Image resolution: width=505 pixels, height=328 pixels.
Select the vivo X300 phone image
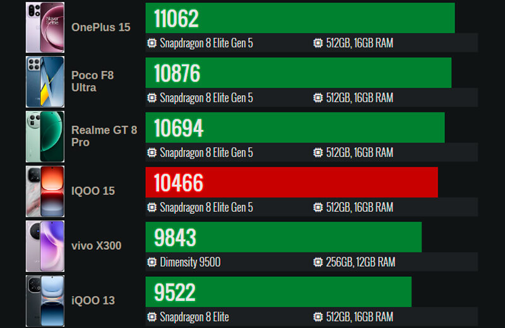point(45,246)
